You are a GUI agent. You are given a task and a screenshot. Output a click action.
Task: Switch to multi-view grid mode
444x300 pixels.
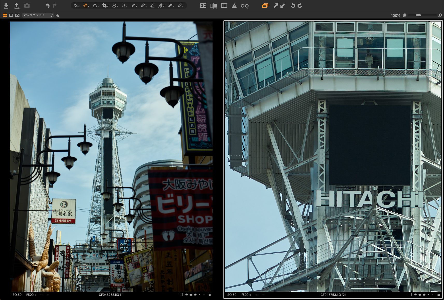pos(5,15)
